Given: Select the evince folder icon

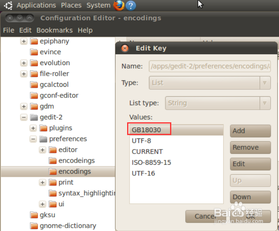Looking at the screenshot, I should pos(34,52).
